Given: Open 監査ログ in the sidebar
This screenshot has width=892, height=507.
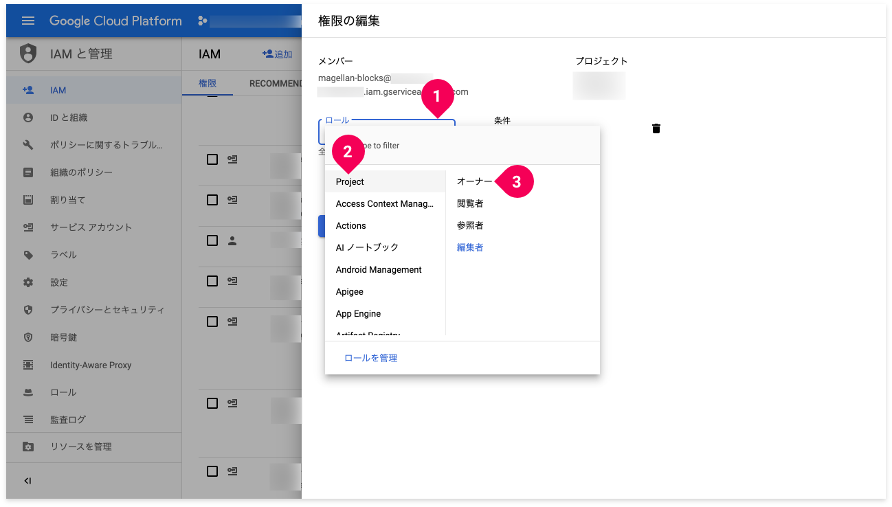Looking at the screenshot, I should click(94, 419).
